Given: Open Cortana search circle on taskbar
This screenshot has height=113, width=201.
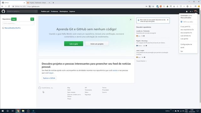Looking at the screenshot, I should (x=8, y=111).
